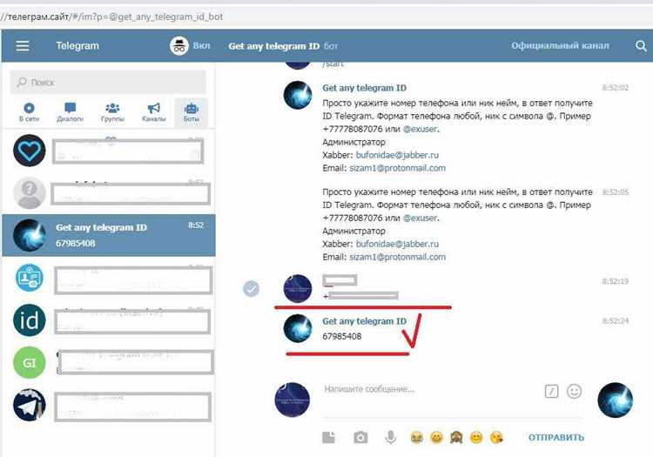Open the hamburger main menu
The height and width of the screenshot is (457, 653).
pyautogui.click(x=23, y=46)
